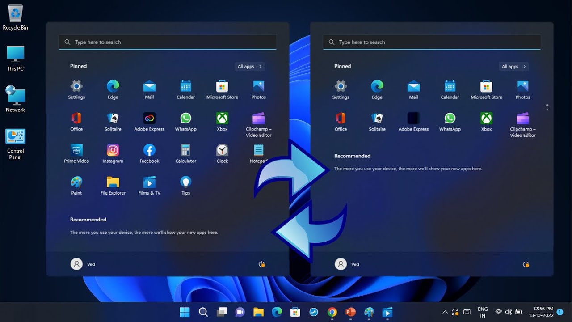Open Clipchamp Video Editor in the left Start menu
Screen dimensions: 572x322
point(258,124)
